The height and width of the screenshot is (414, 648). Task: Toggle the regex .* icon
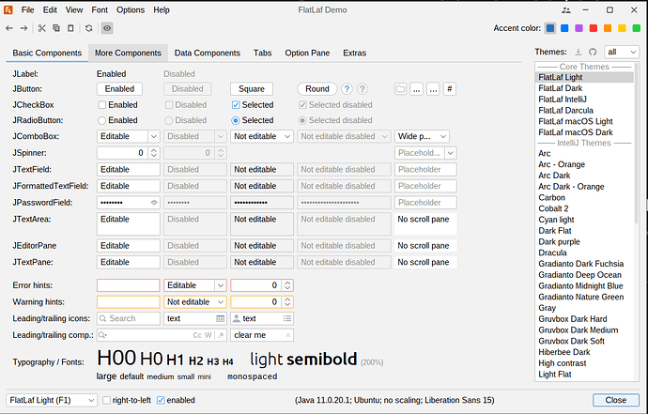coord(221,335)
